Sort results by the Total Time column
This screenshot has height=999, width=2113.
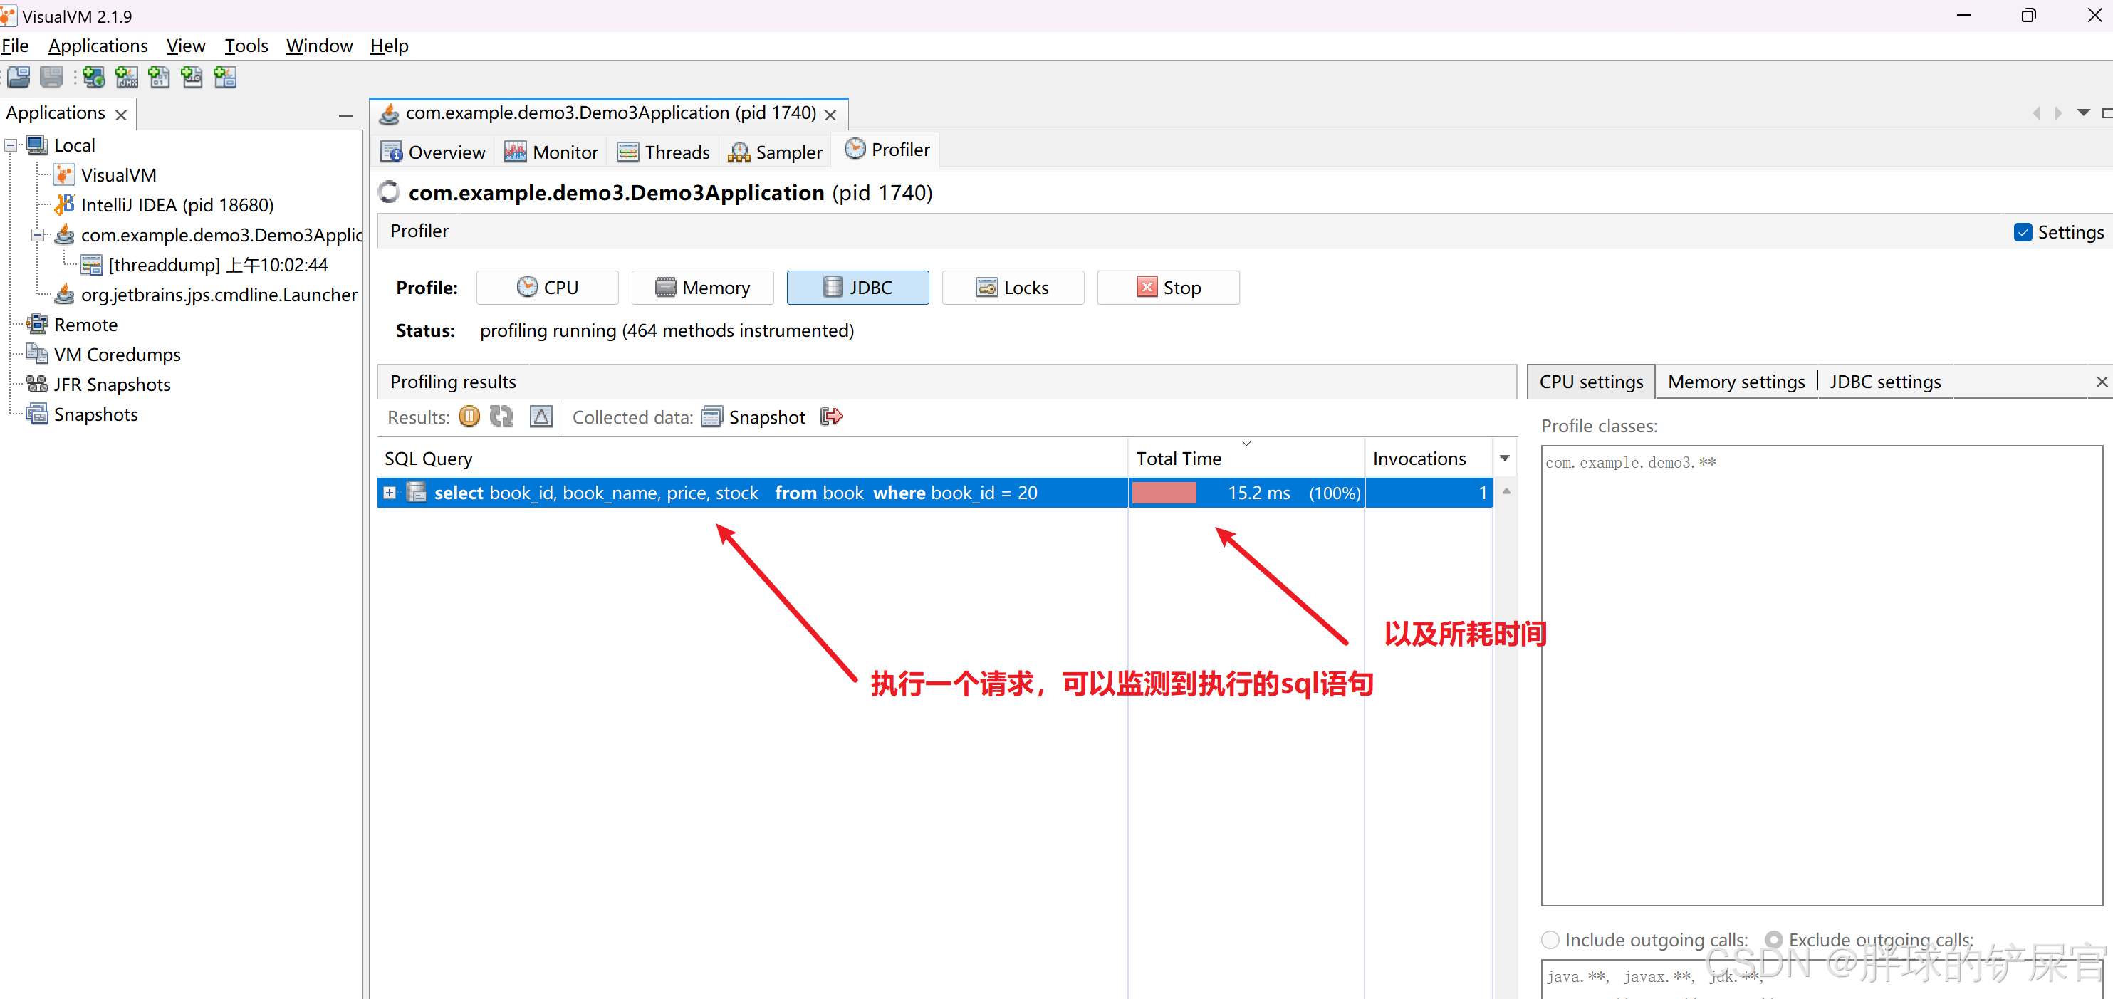tap(1179, 458)
